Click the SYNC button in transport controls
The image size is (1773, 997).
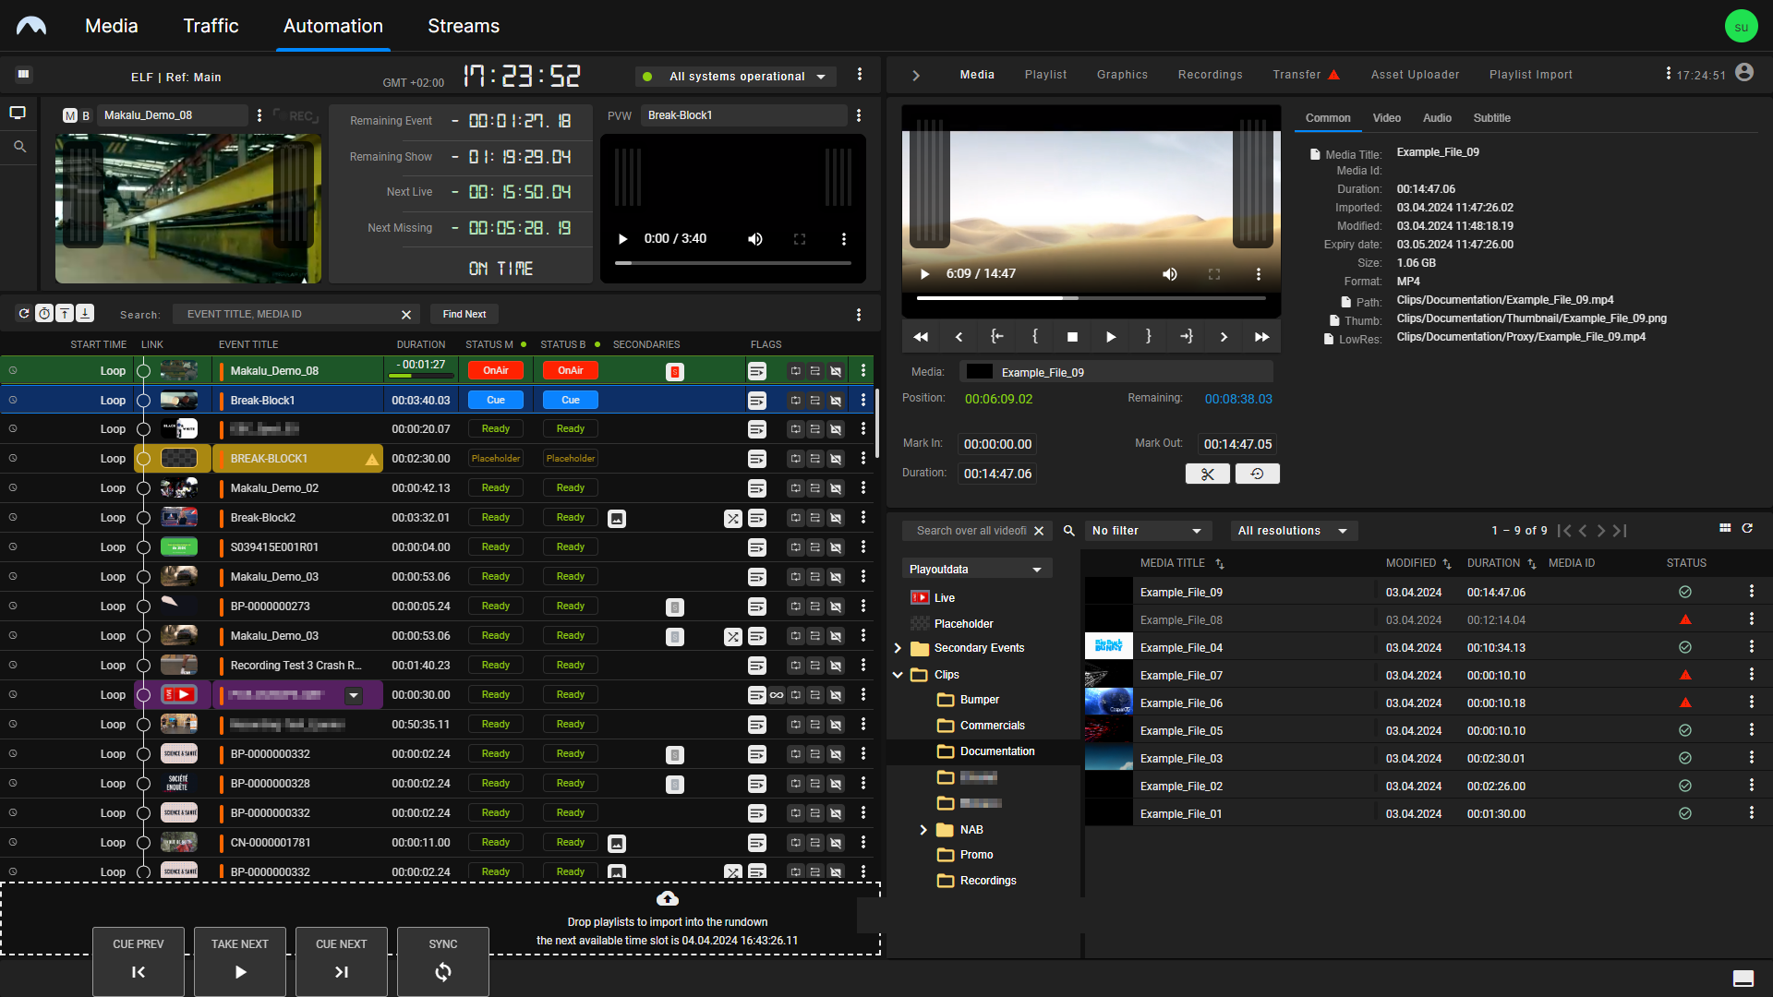[442, 956]
